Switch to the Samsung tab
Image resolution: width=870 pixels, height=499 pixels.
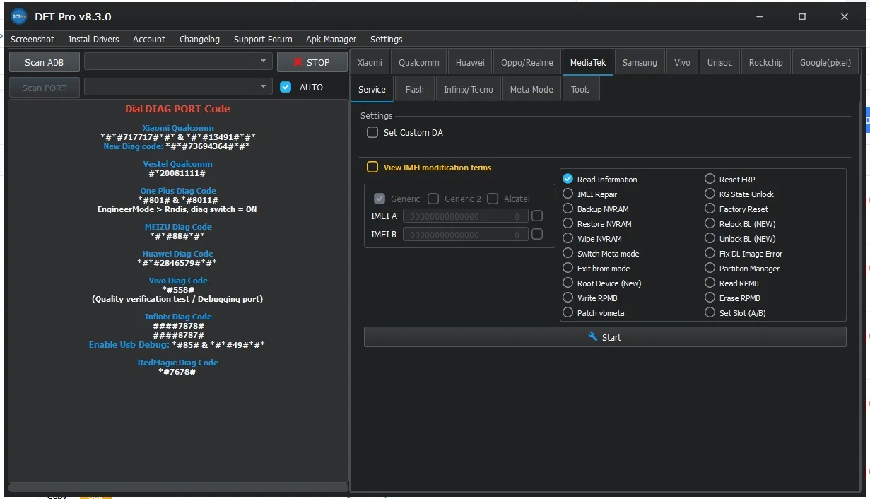640,62
